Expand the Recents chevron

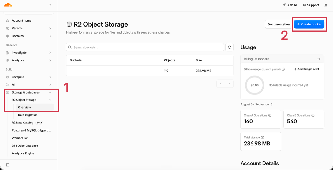click(50, 28)
